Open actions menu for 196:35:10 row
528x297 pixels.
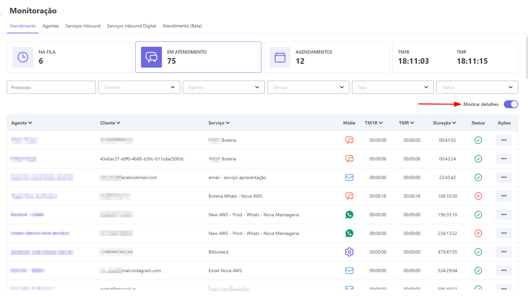504,215
